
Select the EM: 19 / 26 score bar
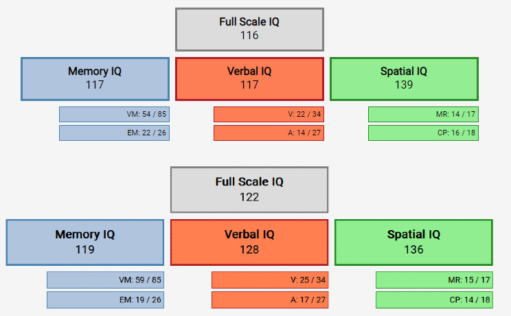pyautogui.click(x=105, y=300)
